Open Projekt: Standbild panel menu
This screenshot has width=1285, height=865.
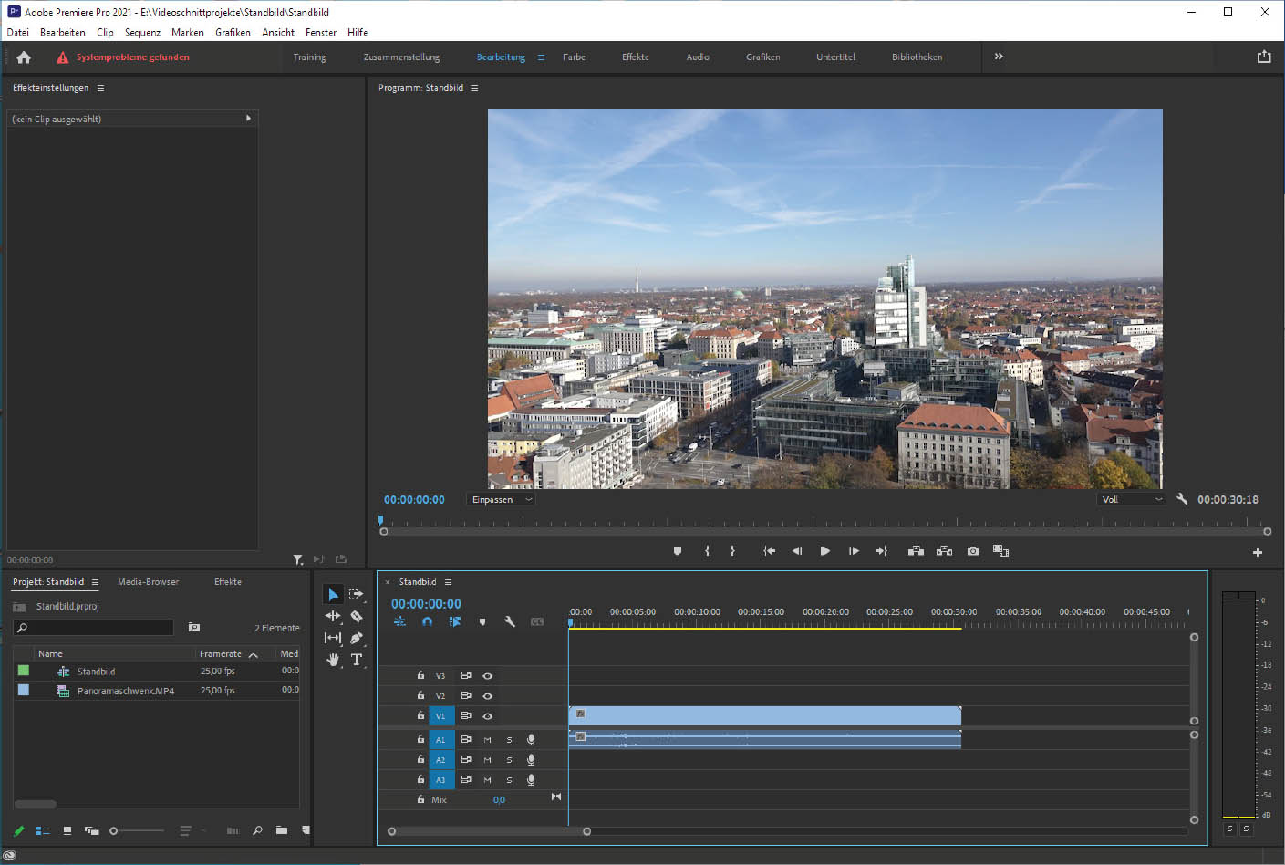[x=95, y=582]
